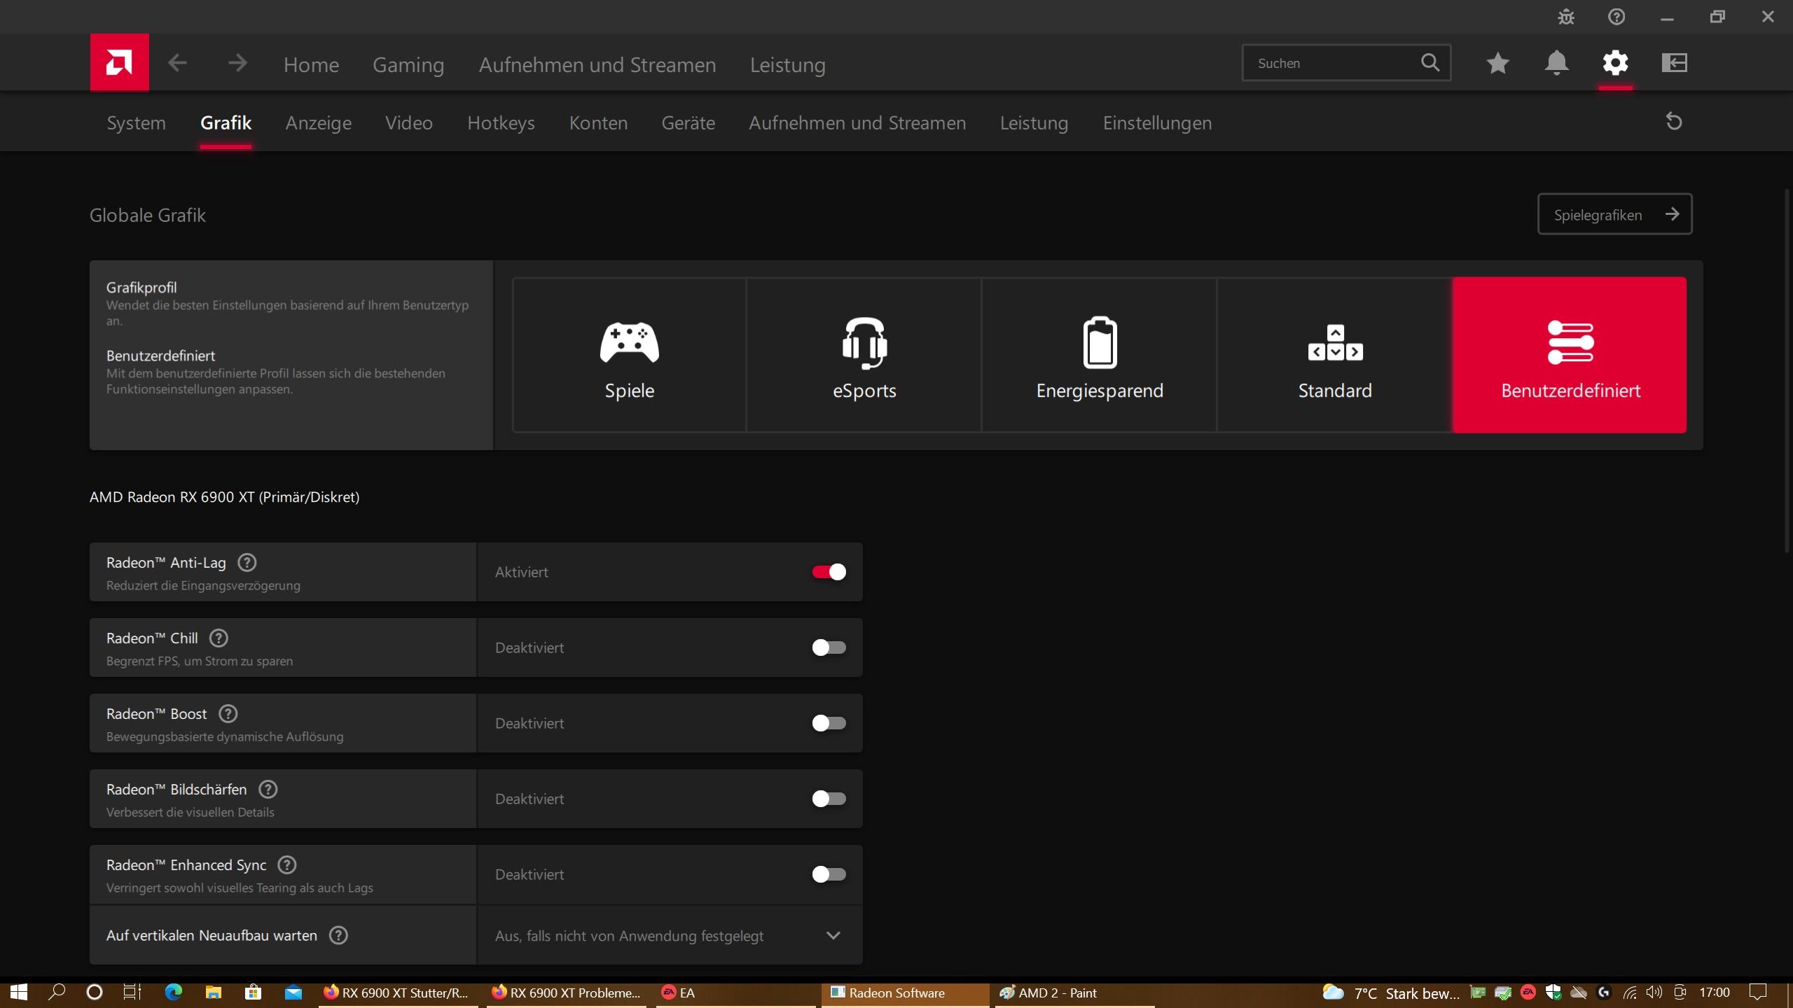Select the eSports graphics profile
Viewport: 1793px width, 1008px height.
click(864, 355)
